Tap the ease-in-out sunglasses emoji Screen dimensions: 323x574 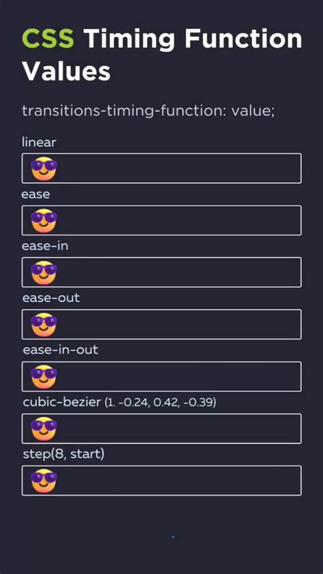[44, 377]
